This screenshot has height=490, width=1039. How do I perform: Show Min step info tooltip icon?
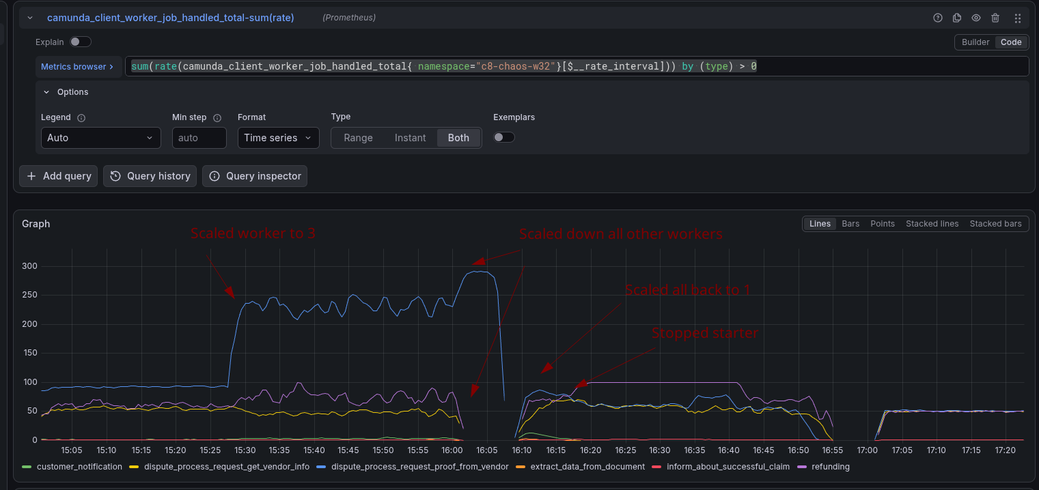218,118
